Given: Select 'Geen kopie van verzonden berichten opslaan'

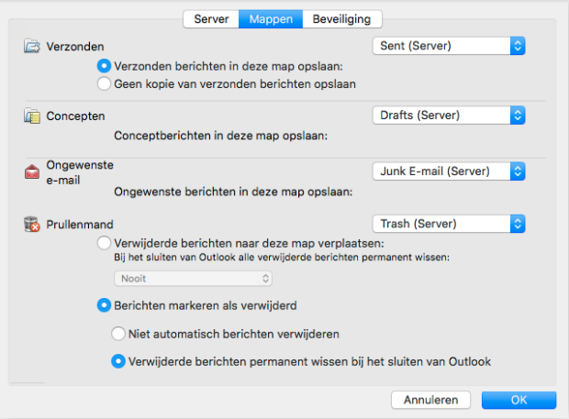Looking at the screenshot, I should pos(104,83).
